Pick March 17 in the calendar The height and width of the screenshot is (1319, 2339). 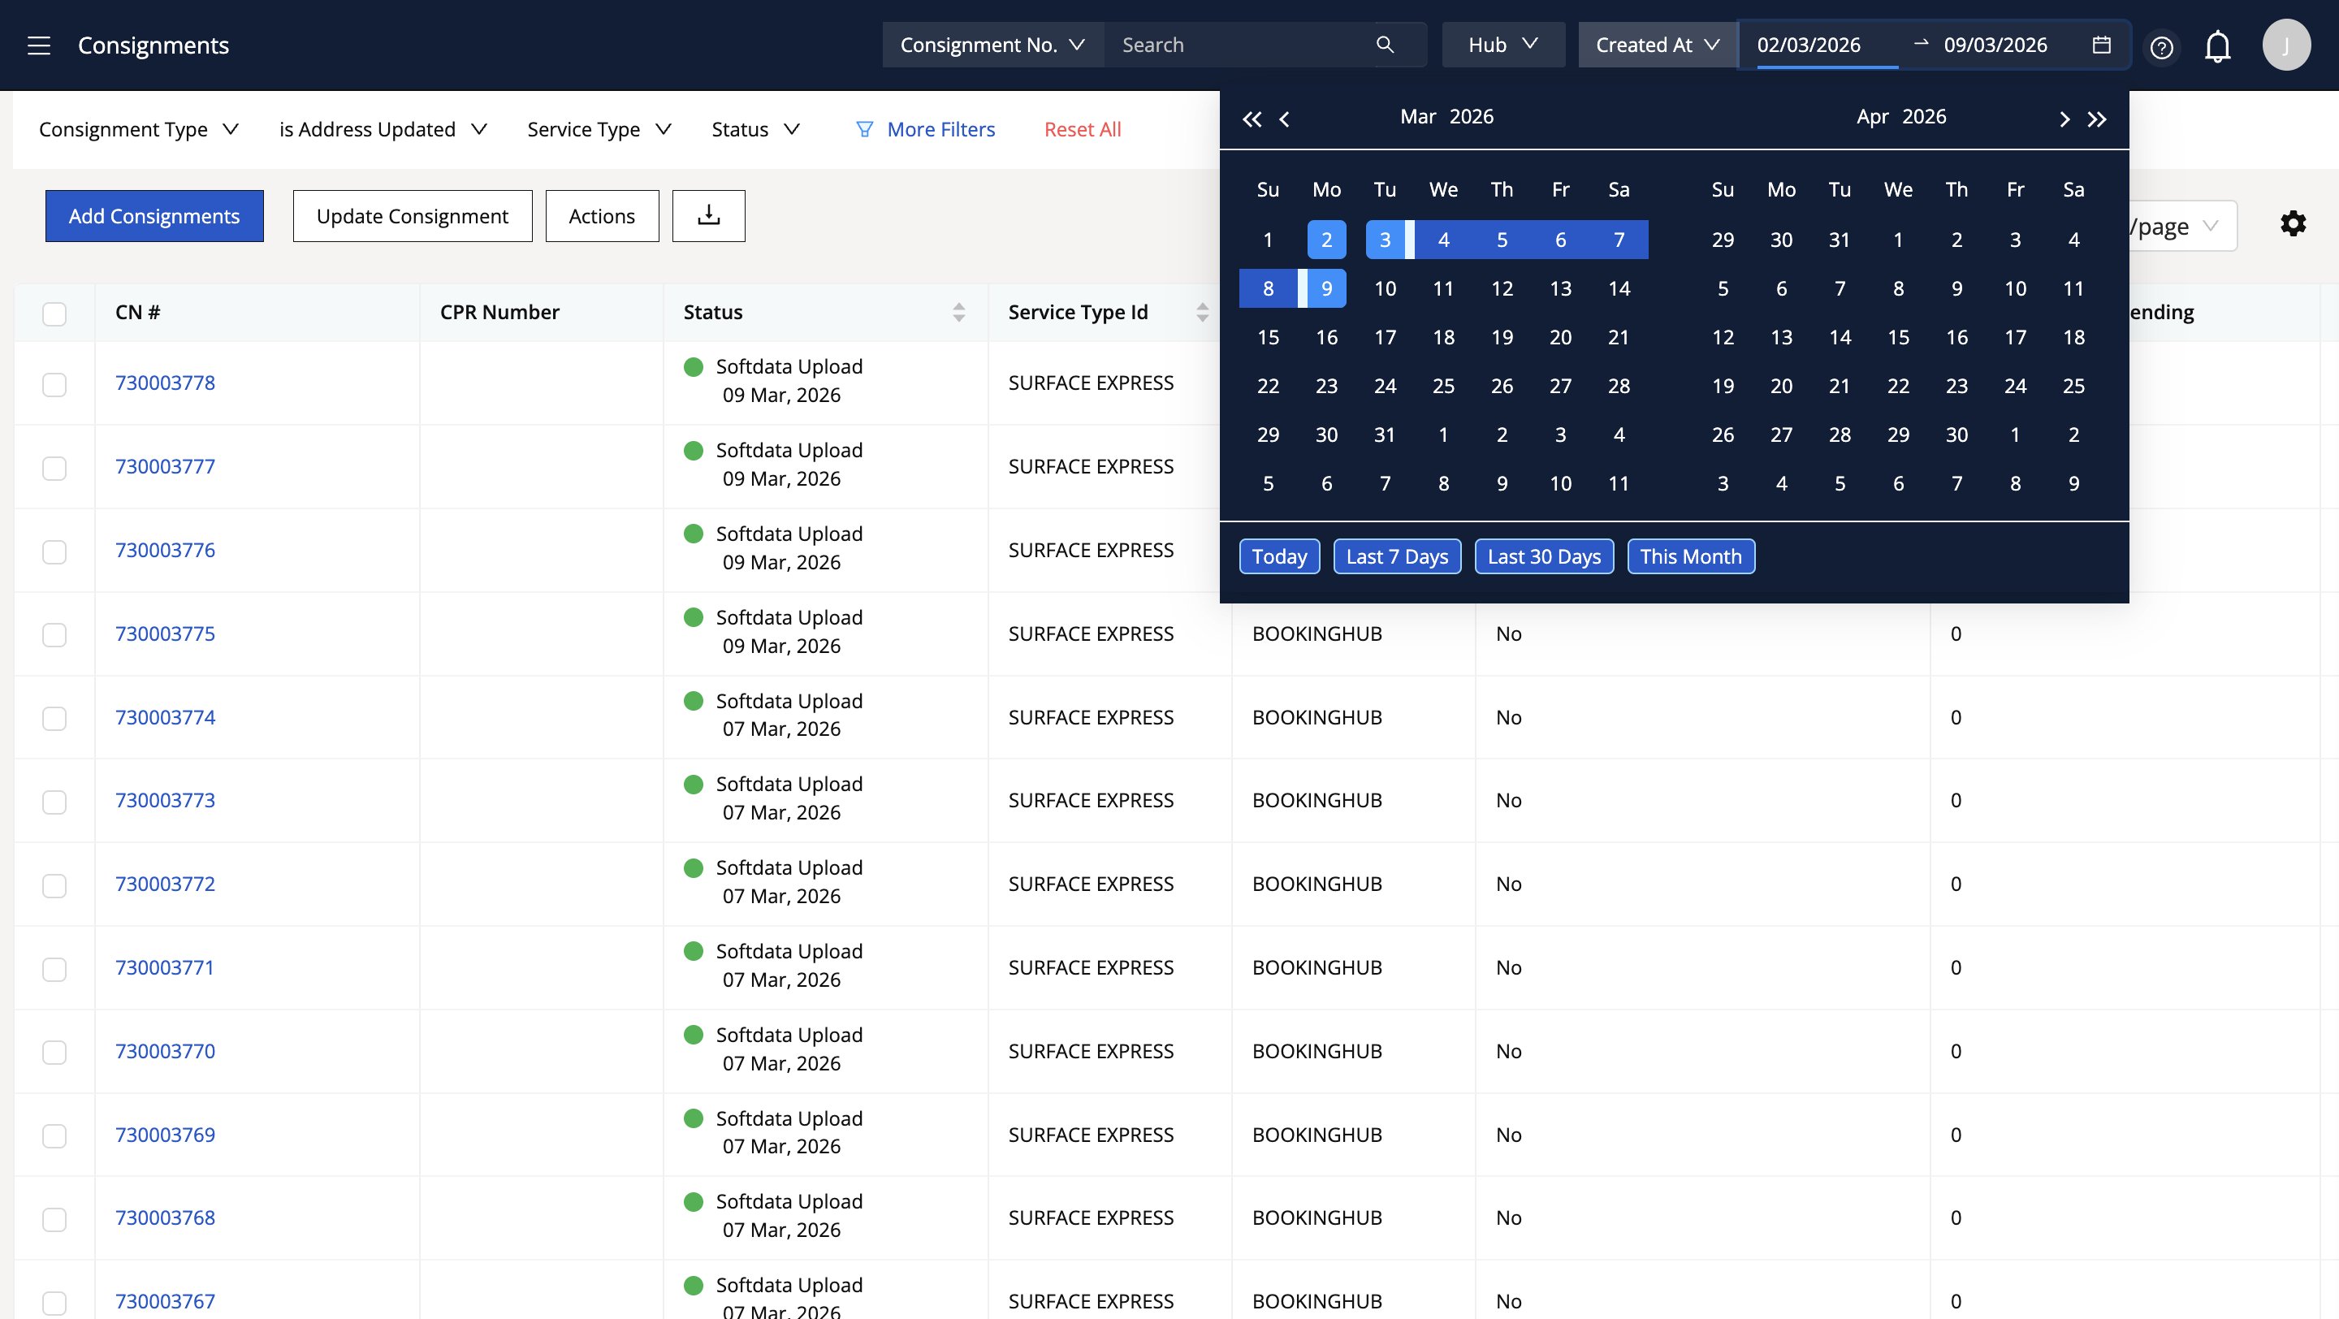(x=1384, y=337)
